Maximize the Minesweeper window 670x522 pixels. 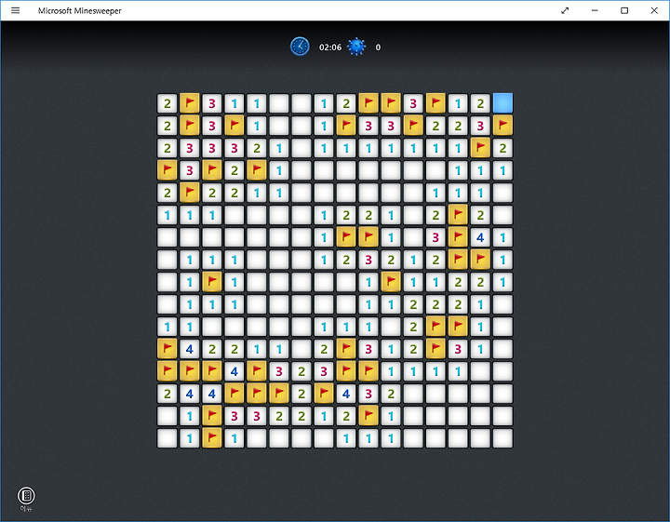pyautogui.click(x=624, y=10)
